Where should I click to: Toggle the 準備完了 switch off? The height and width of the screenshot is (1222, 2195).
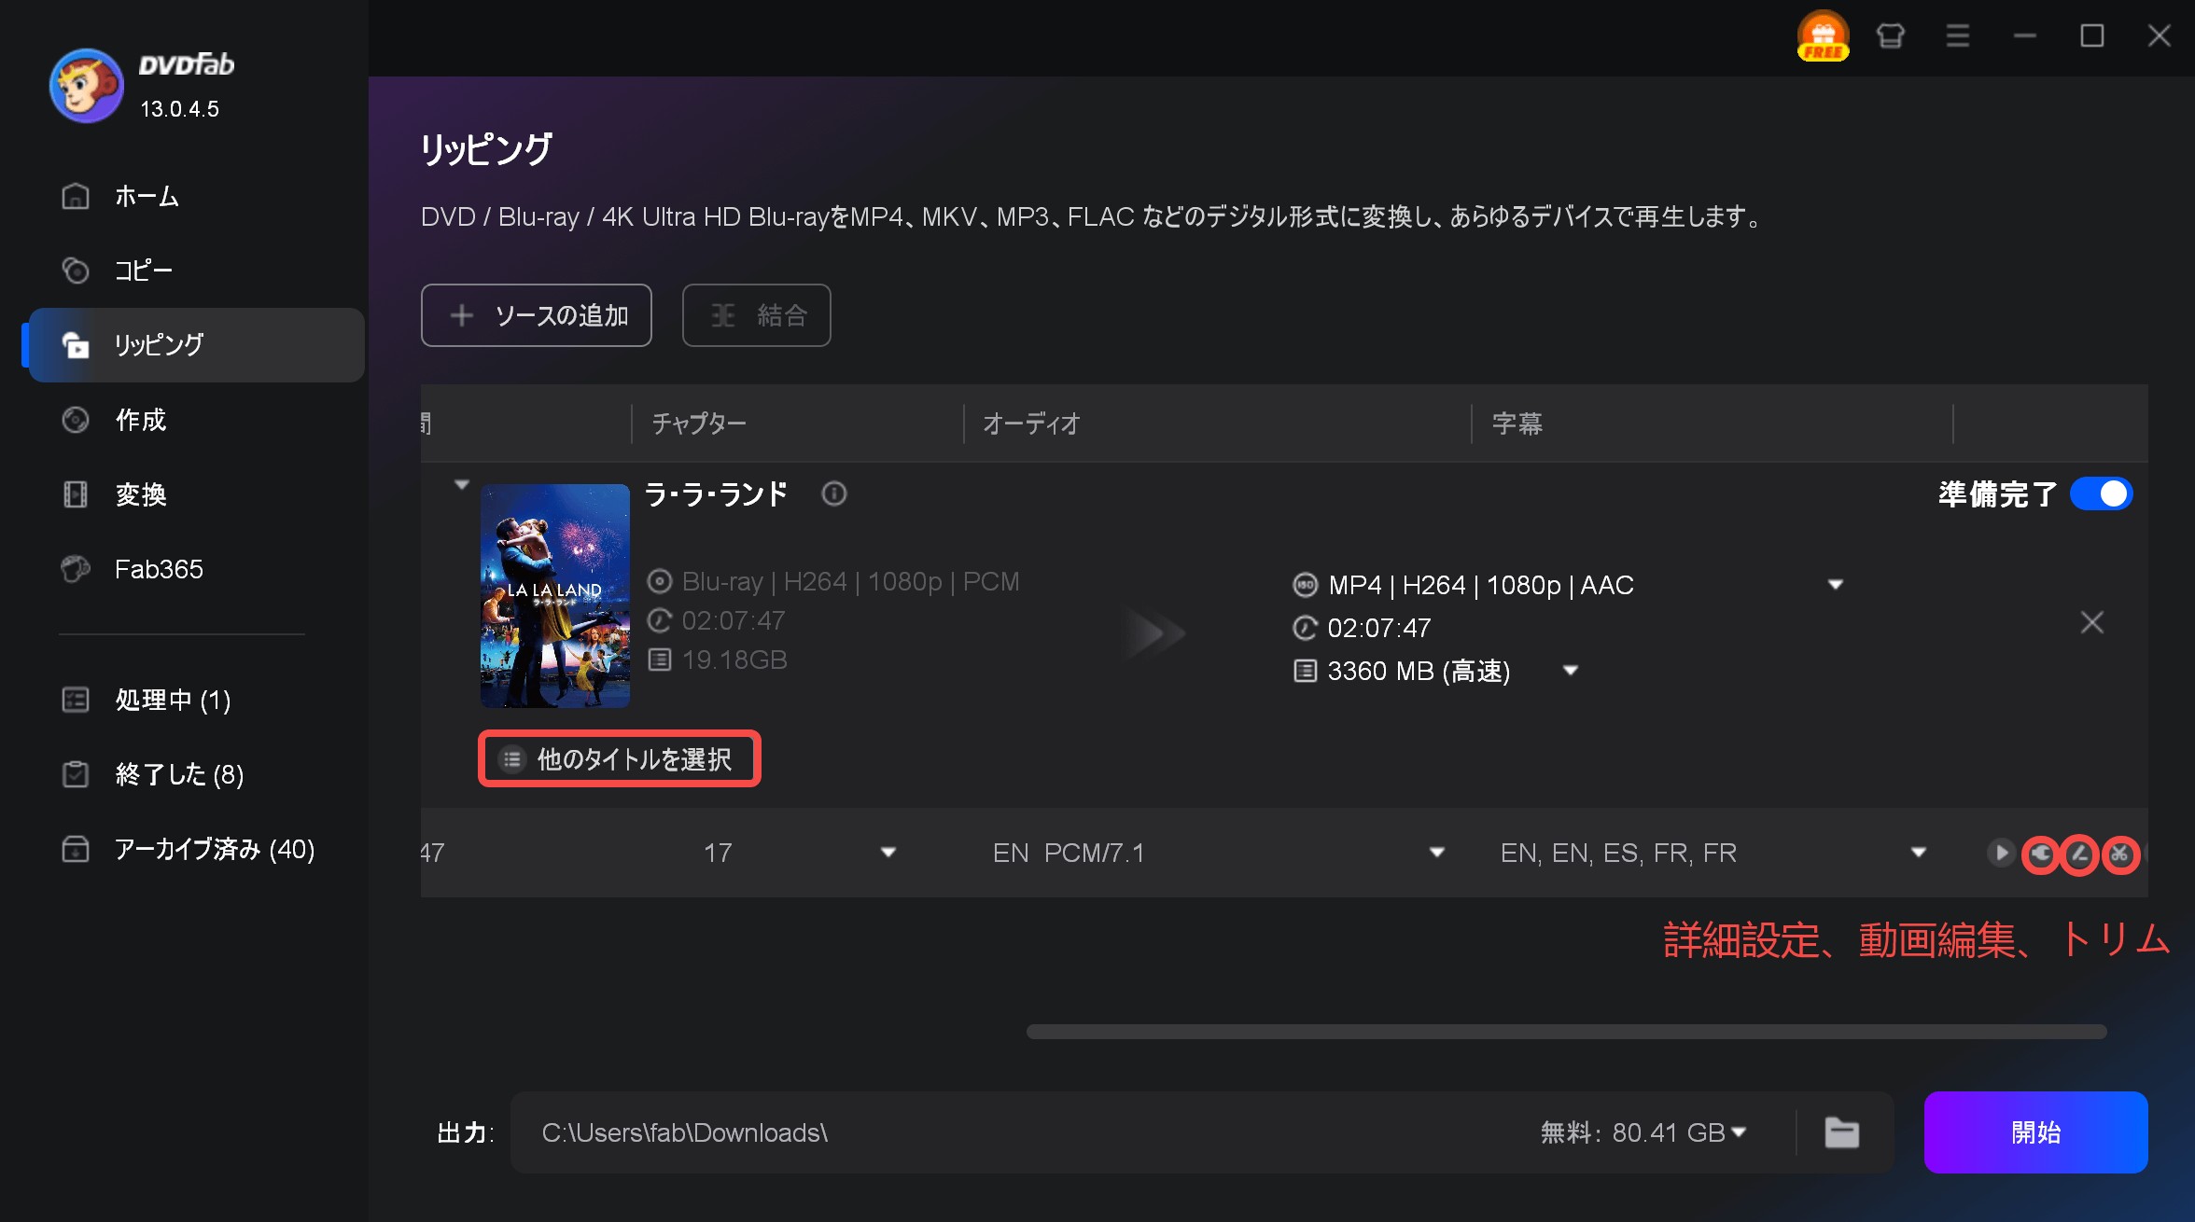click(x=2102, y=493)
